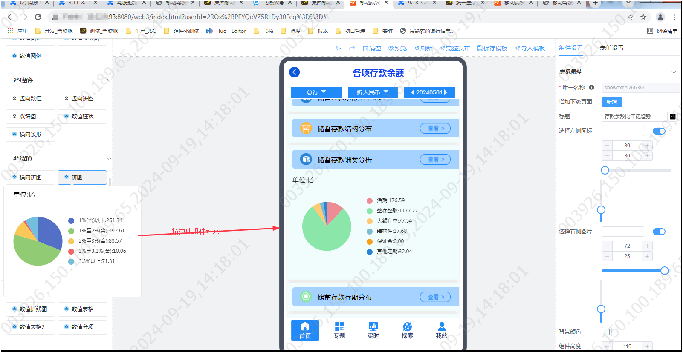Image resolution: width=683 pixels, height=352 pixels.
Task: Open the Hue - Editor bookmark
Action: pos(226,31)
